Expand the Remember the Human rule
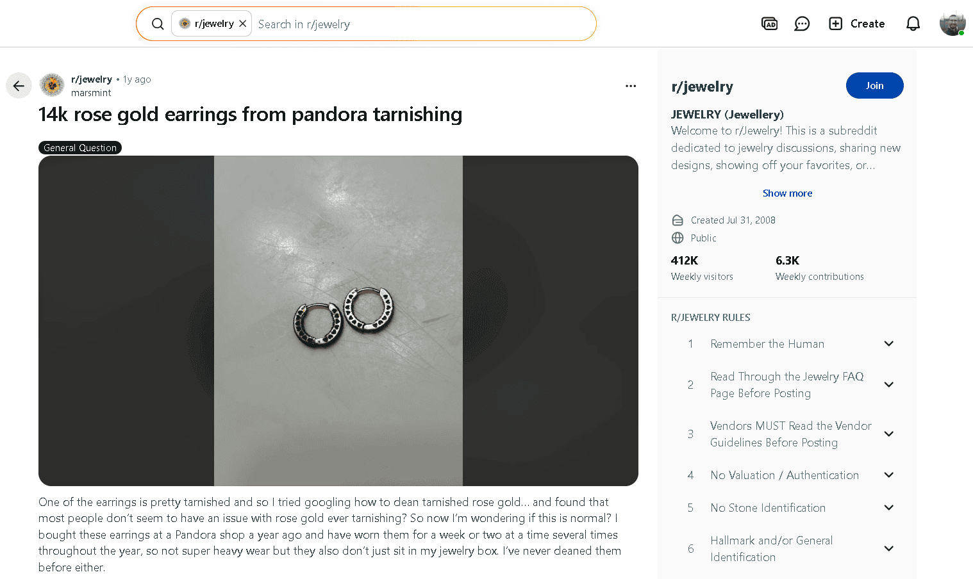Image resolution: width=973 pixels, height=579 pixels. coord(888,344)
